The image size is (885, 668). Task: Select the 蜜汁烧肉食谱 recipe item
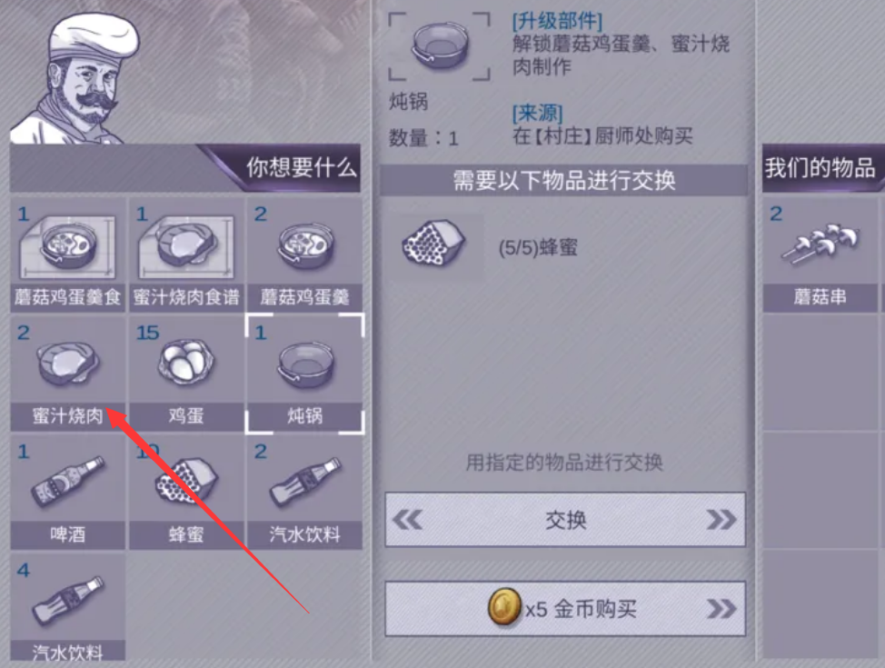pos(186,254)
